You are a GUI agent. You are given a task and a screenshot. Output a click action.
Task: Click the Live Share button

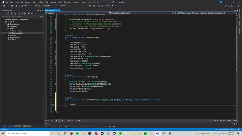pyautogui.click(x=230, y=6)
